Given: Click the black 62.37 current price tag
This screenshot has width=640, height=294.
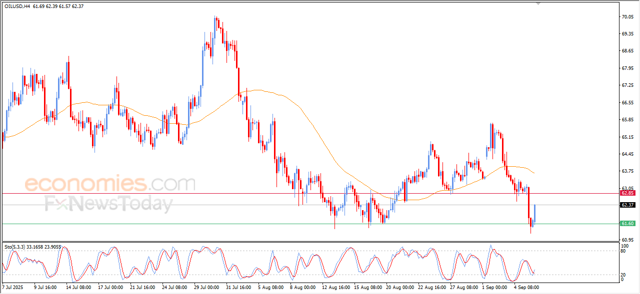Looking at the screenshot, I should point(627,205).
